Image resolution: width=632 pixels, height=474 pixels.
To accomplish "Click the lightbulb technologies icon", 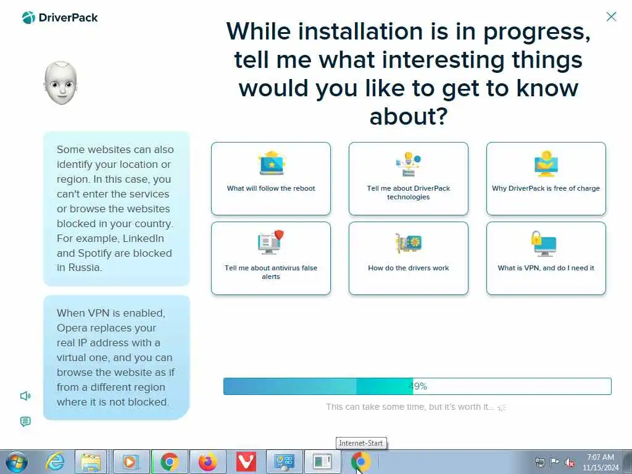I will click(x=409, y=164).
